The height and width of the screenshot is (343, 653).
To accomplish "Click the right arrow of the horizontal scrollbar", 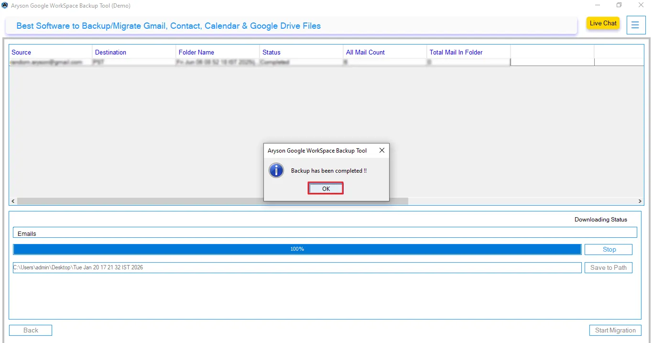I will [x=640, y=201].
